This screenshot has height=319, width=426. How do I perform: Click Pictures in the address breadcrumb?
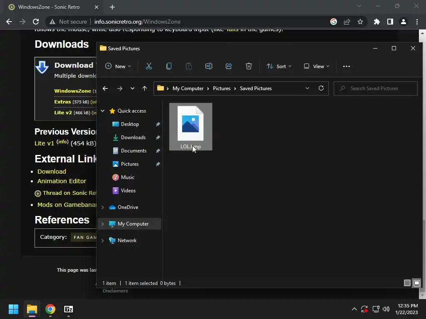coord(221,88)
